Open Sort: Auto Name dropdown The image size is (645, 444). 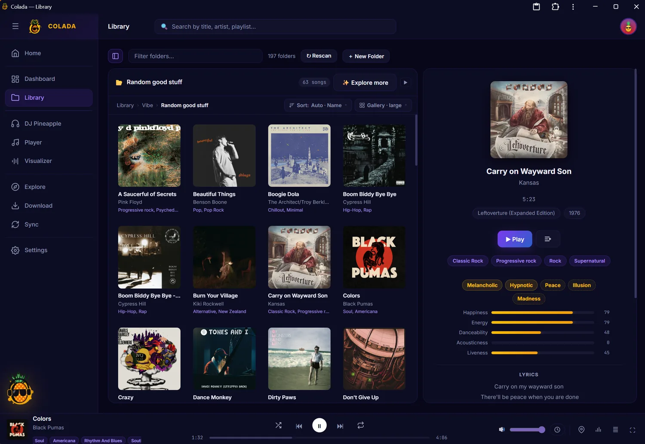pos(318,105)
